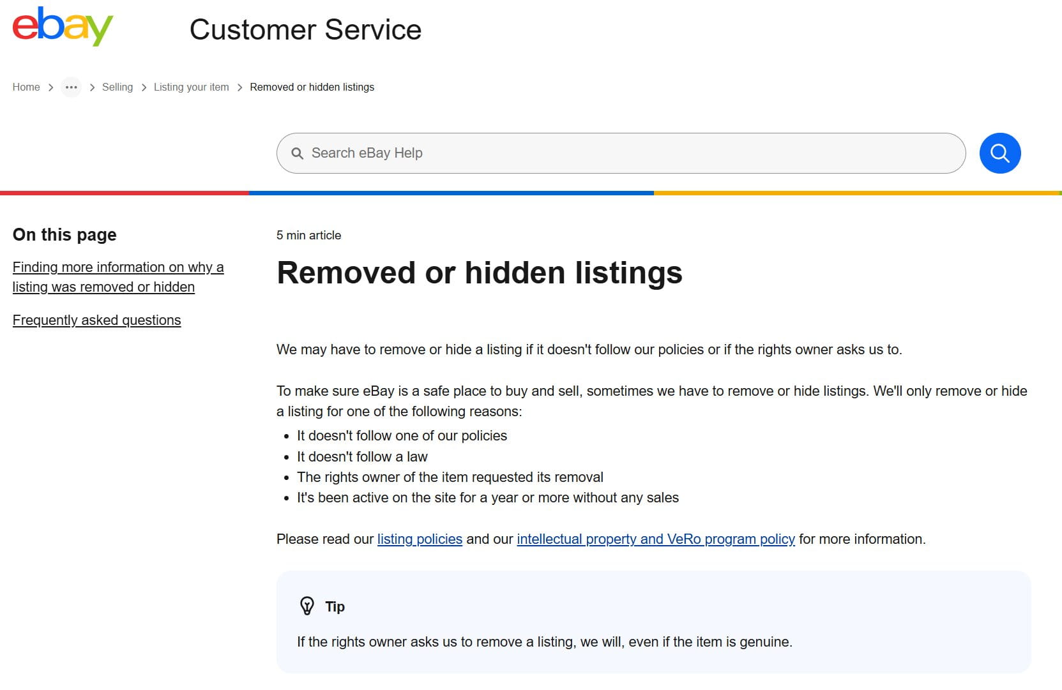Screen dimensions: 1062x690
Task: Select Removed or hidden listings breadcrumb
Action: [312, 87]
